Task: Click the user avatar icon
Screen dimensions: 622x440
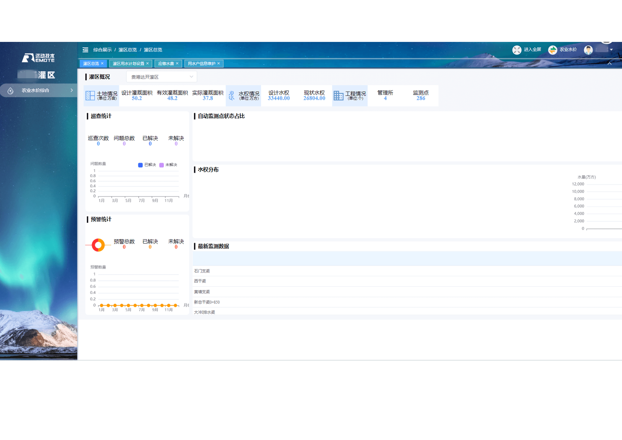Action: (x=588, y=50)
